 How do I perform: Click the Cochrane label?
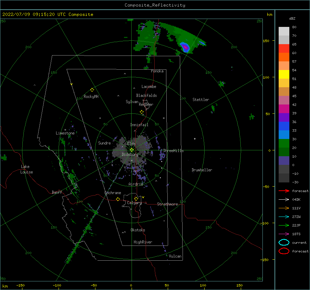pyautogui.click(x=113, y=193)
